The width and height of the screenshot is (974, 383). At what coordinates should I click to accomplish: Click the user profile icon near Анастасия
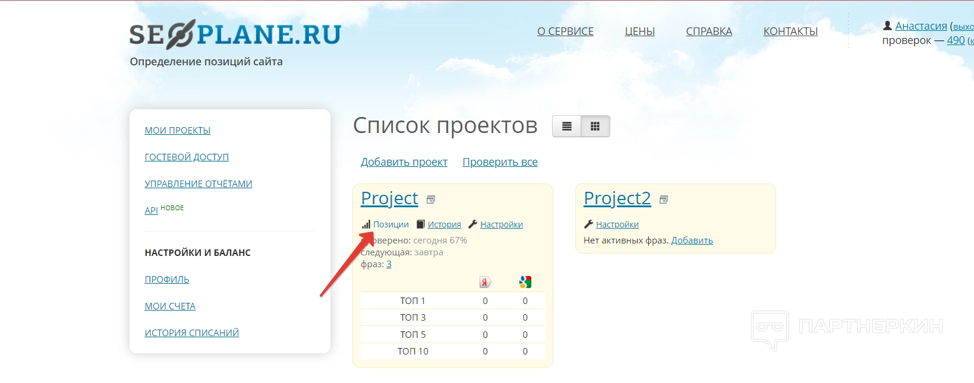coord(887,26)
